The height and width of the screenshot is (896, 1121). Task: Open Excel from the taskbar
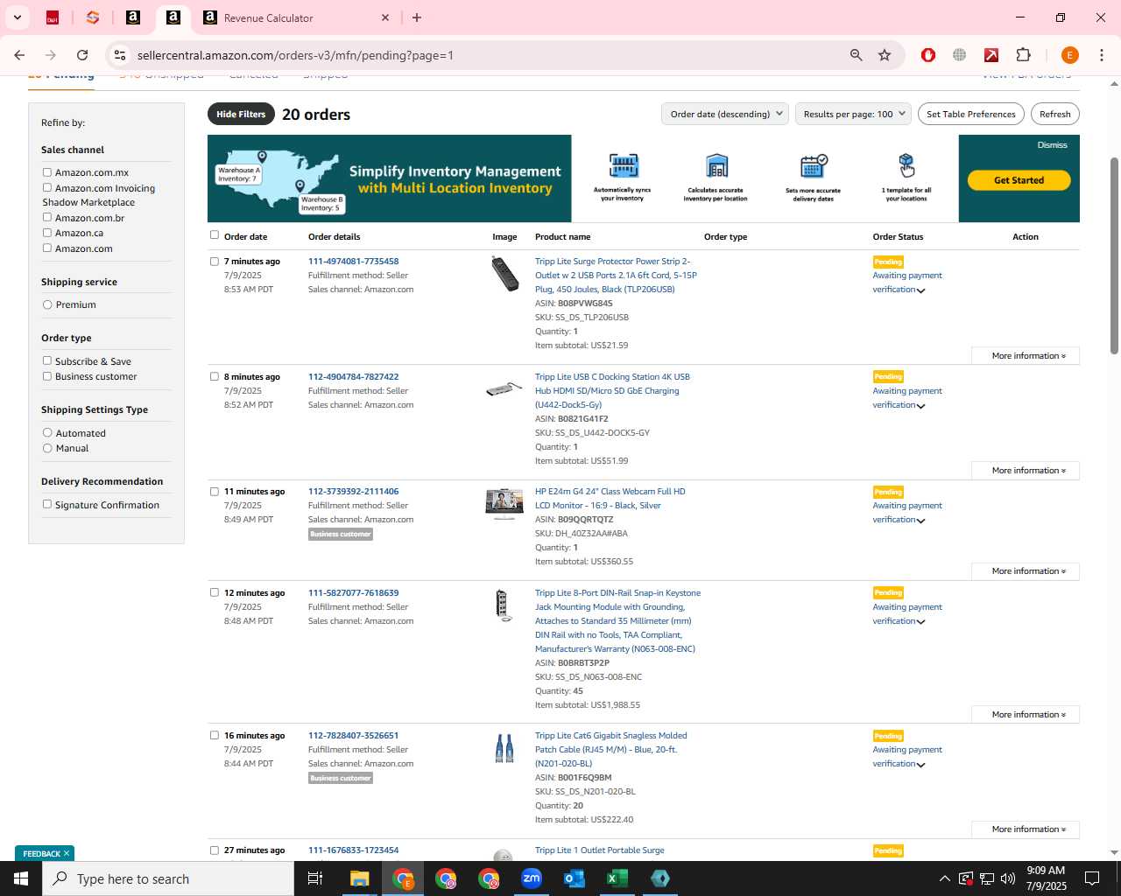click(617, 878)
